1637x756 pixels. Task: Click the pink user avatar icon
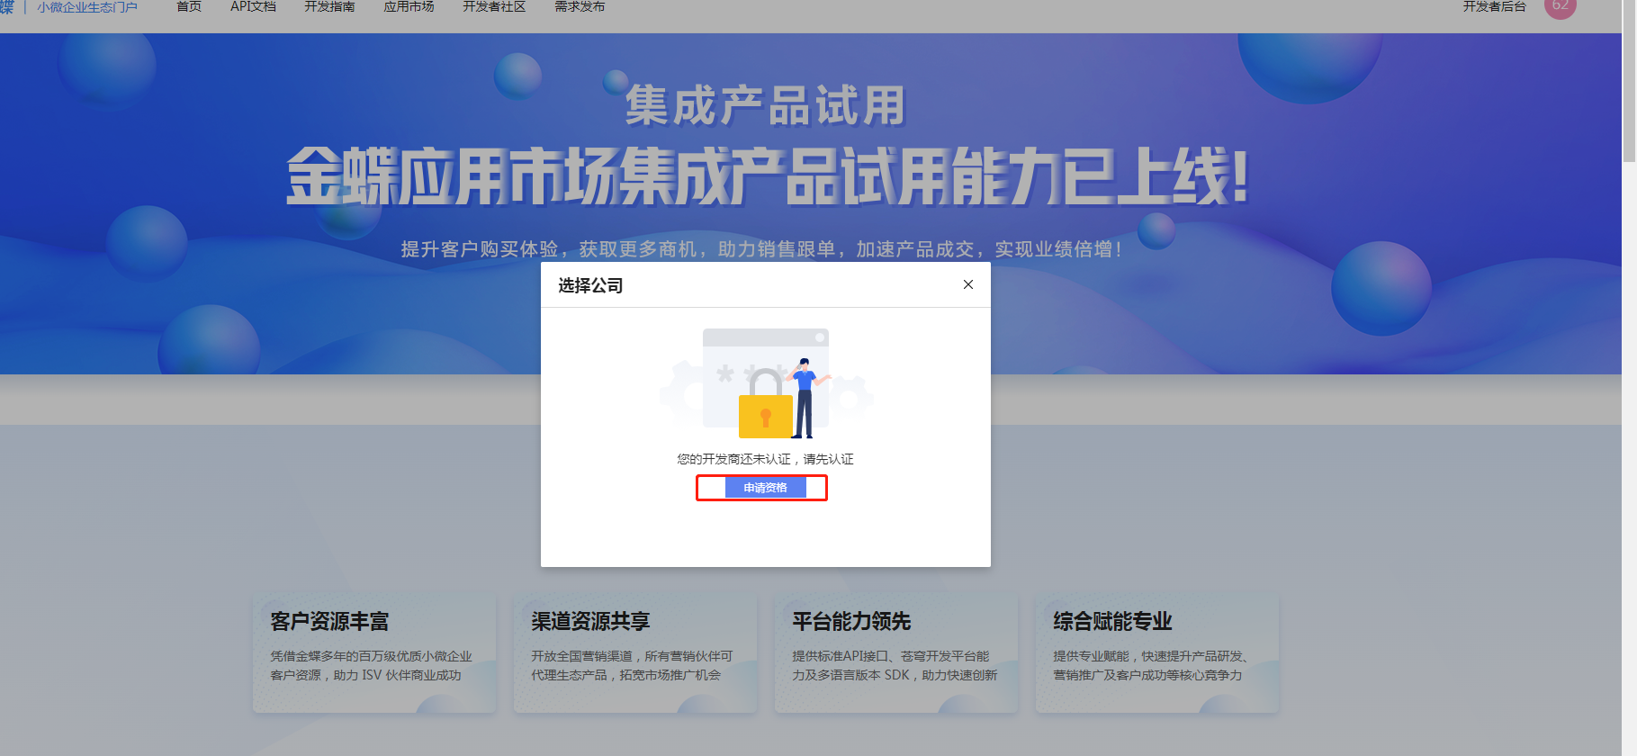click(1561, 6)
